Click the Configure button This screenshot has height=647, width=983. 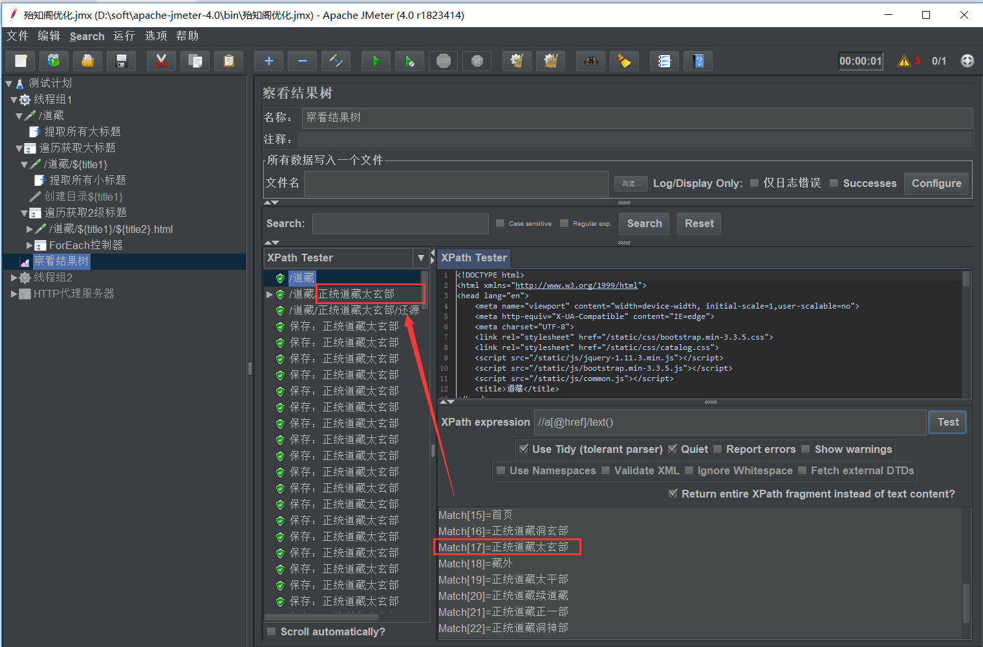pyautogui.click(x=936, y=183)
